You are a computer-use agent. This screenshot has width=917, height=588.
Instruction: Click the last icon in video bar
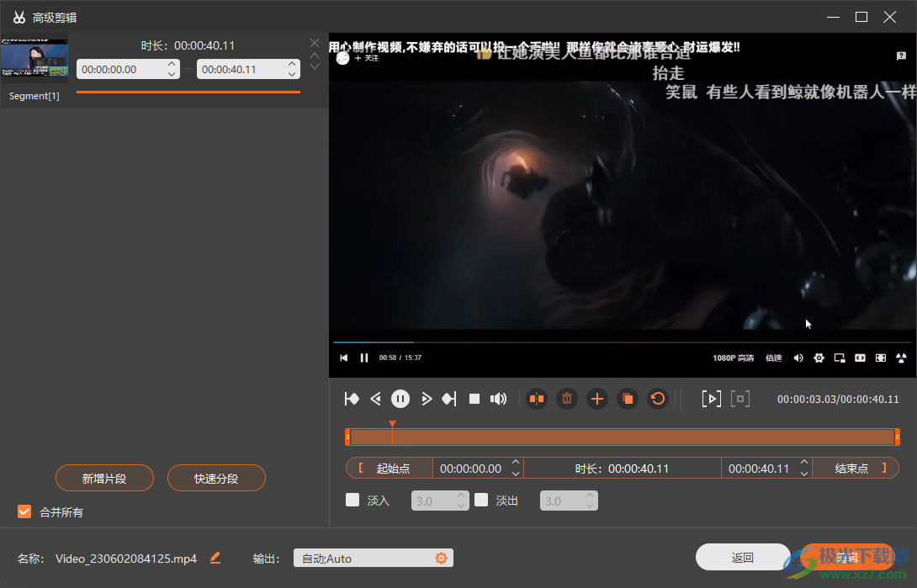pyautogui.click(x=901, y=358)
